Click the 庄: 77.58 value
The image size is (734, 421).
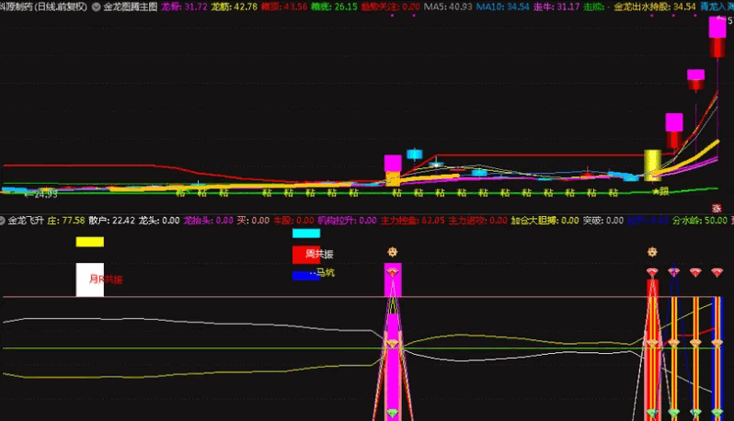[x=66, y=221]
